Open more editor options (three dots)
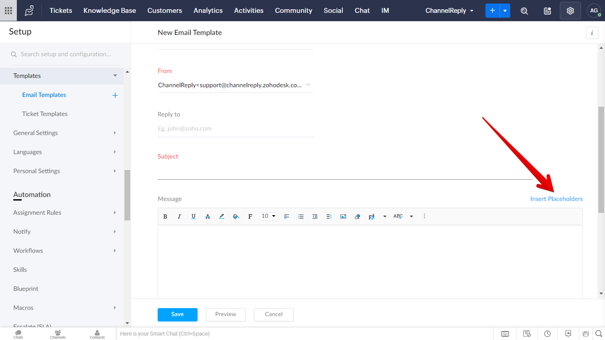This screenshot has width=605, height=340. click(x=424, y=216)
